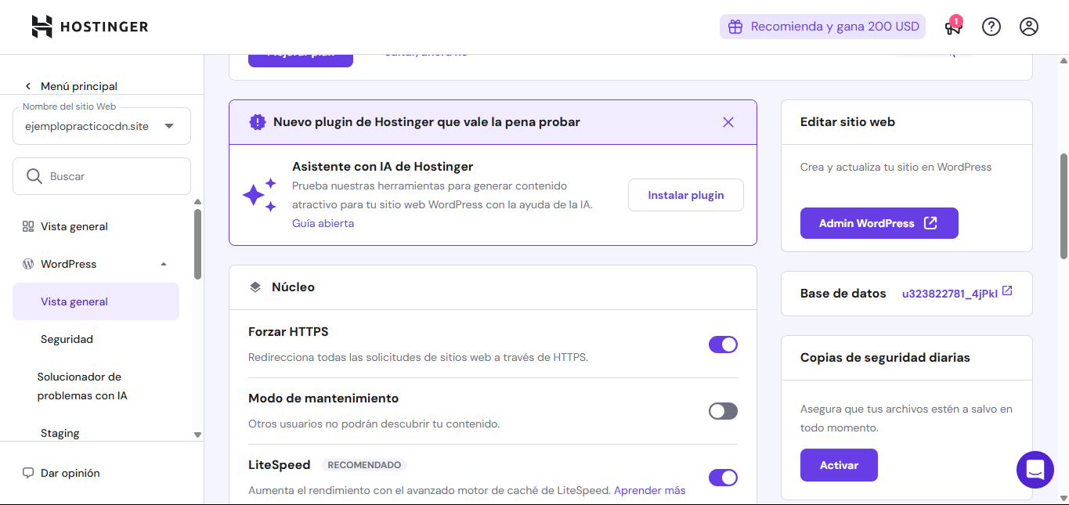Click Editar sitio web heading
The image size is (1069, 505).
847,122
